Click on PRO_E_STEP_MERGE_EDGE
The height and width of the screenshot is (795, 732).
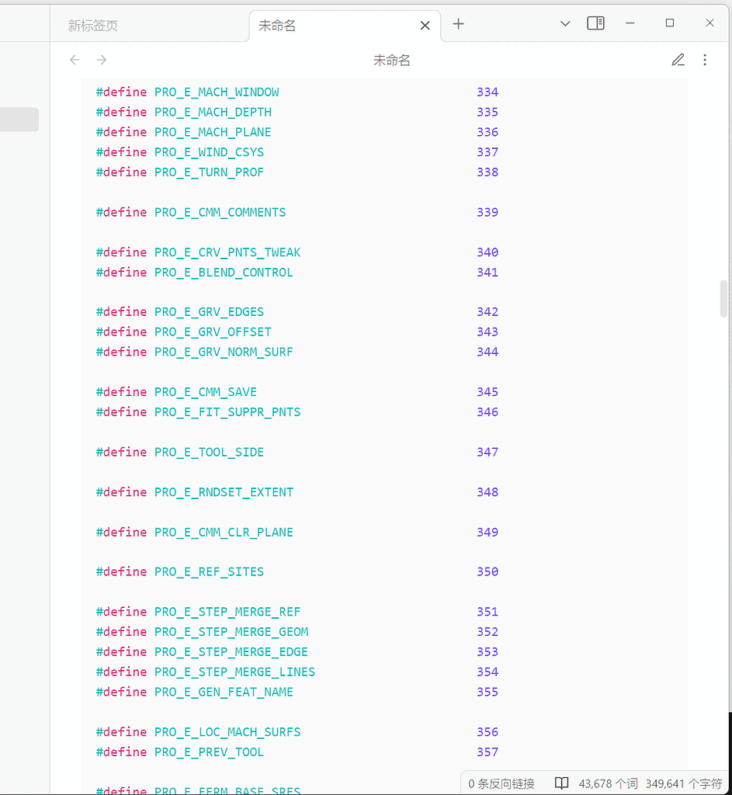pyautogui.click(x=231, y=652)
